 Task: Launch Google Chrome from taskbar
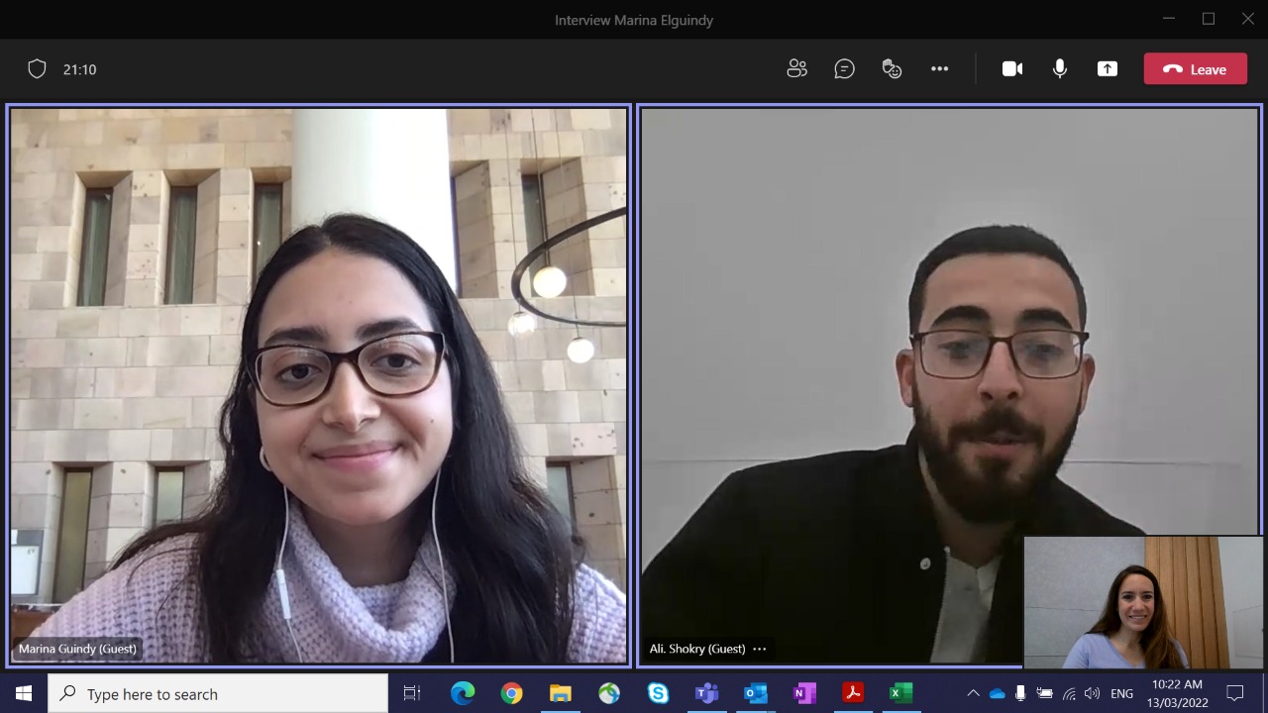pyautogui.click(x=511, y=693)
